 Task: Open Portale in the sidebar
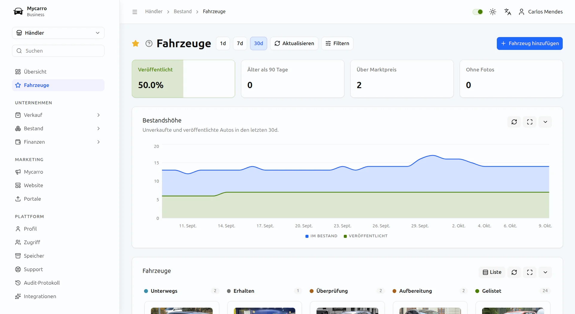pyautogui.click(x=58, y=199)
